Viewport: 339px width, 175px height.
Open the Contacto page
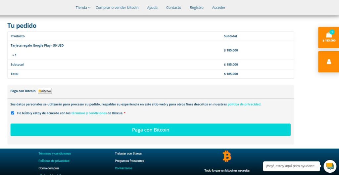click(173, 8)
